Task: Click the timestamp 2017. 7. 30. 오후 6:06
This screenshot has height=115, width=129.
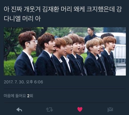Action: [23, 82]
